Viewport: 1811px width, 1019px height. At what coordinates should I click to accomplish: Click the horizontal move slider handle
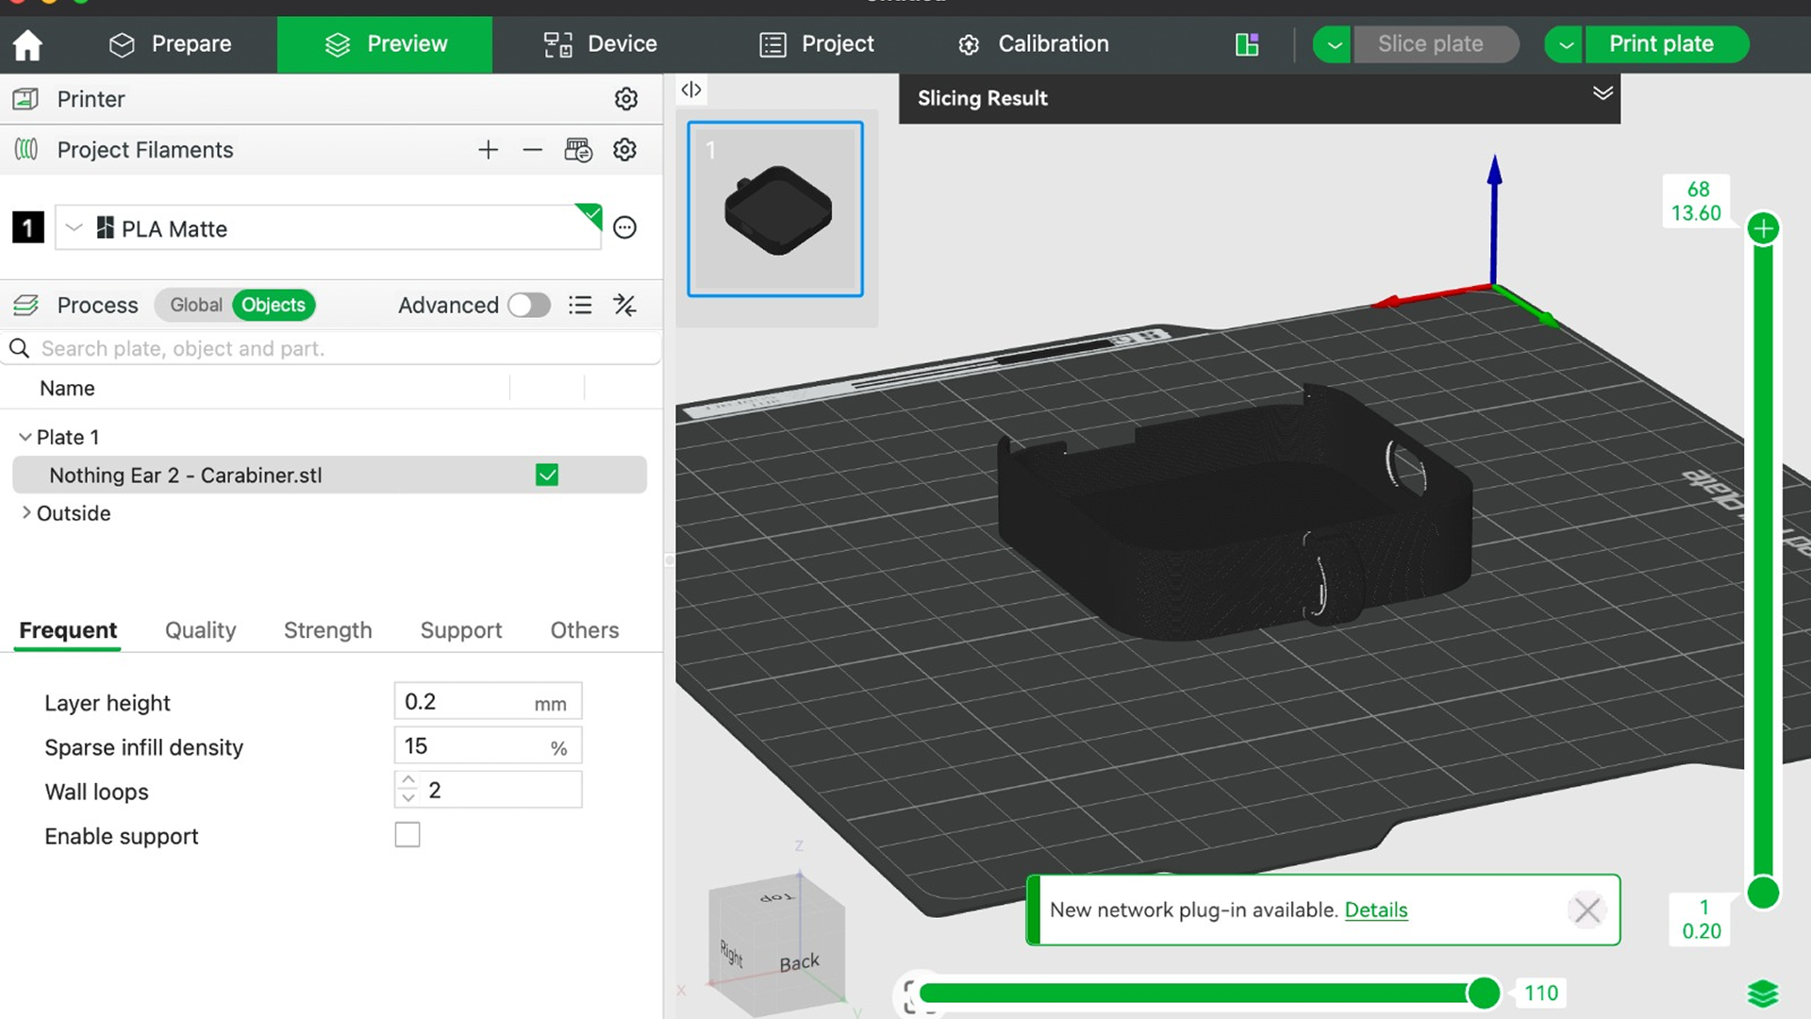click(x=1483, y=993)
